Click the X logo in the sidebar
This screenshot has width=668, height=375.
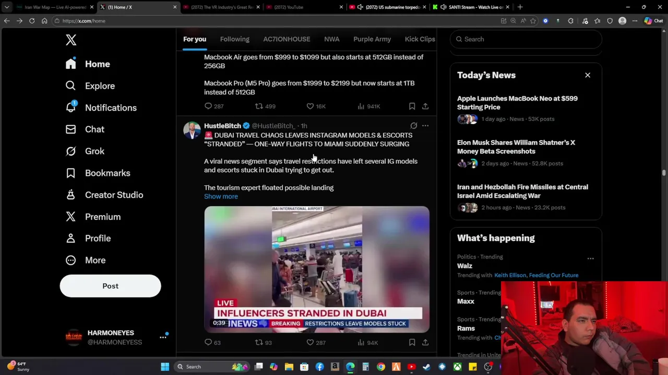point(71,40)
